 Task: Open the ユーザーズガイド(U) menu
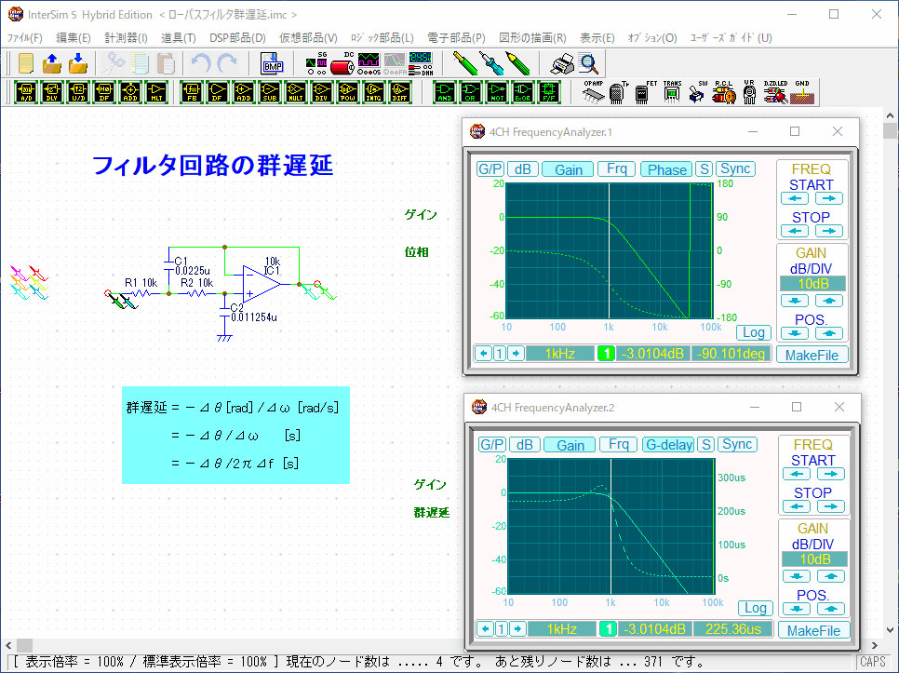pos(731,38)
